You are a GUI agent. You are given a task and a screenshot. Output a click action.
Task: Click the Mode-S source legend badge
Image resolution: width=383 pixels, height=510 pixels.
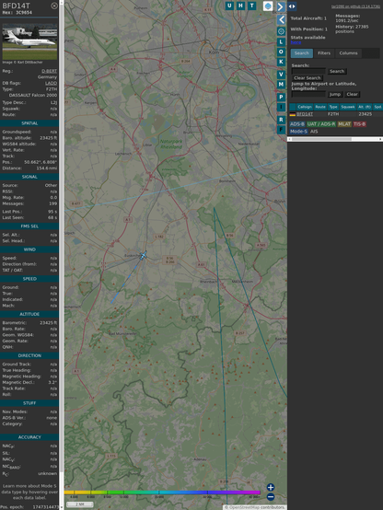point(298,132)
